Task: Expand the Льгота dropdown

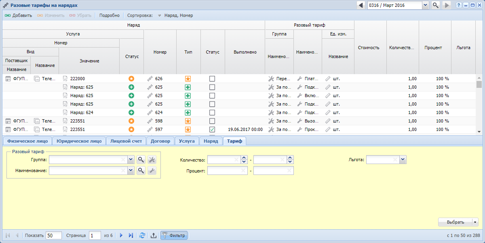Action: point(403,160)
